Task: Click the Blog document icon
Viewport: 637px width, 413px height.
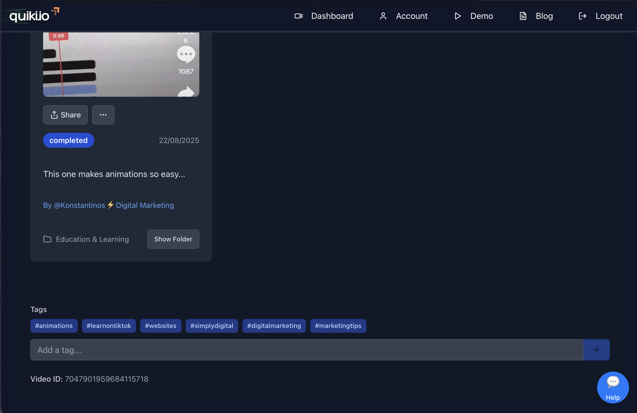Action: (523, 16)
